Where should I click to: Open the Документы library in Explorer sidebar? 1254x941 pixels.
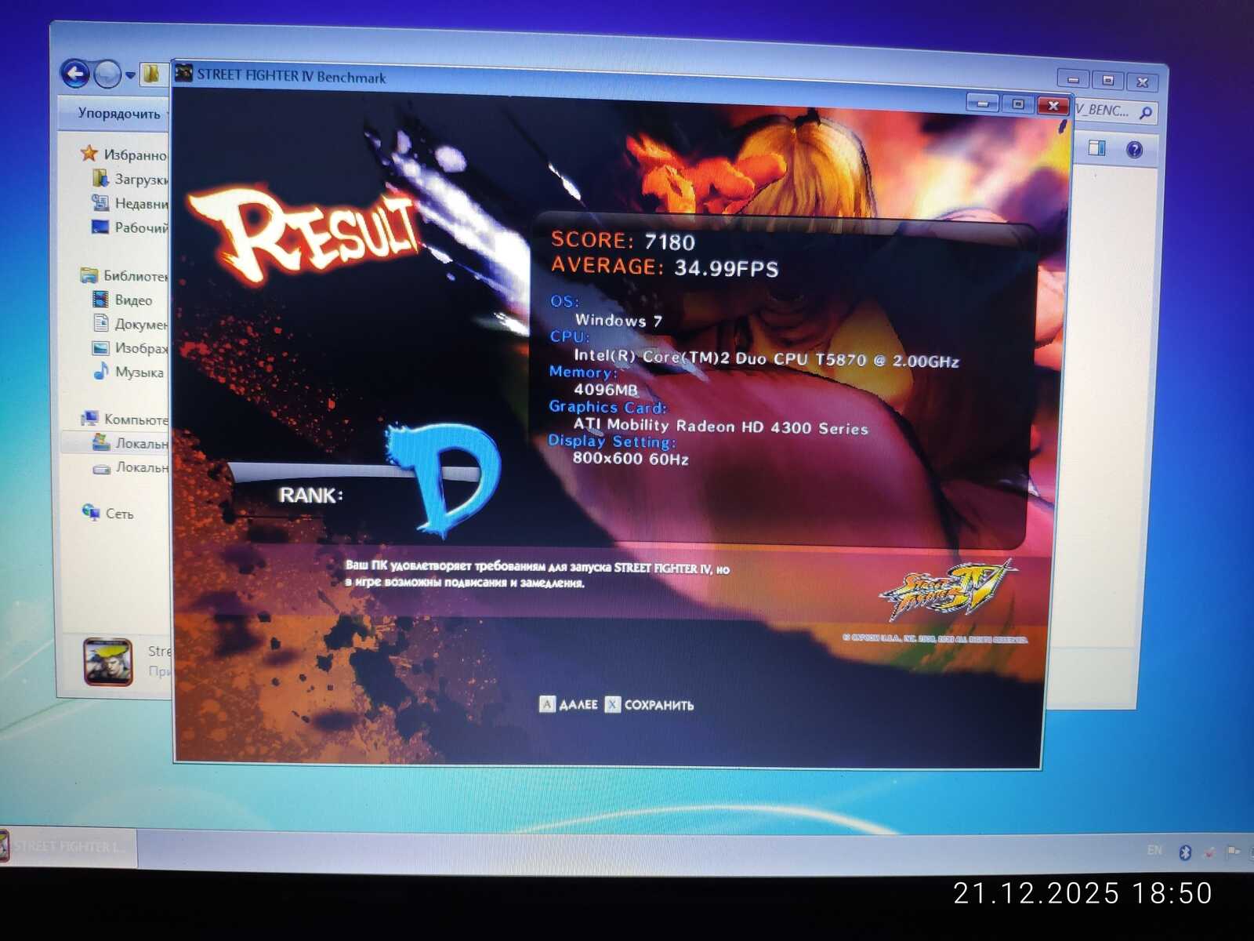(130, 324)
